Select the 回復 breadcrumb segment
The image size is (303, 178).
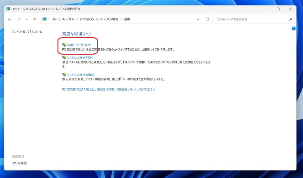pos(127,19)
